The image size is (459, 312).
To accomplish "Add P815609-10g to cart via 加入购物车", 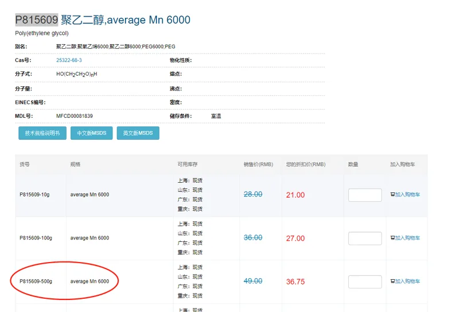I will pos(405,194).
